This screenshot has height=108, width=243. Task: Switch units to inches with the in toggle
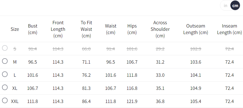tap(225, 6)
